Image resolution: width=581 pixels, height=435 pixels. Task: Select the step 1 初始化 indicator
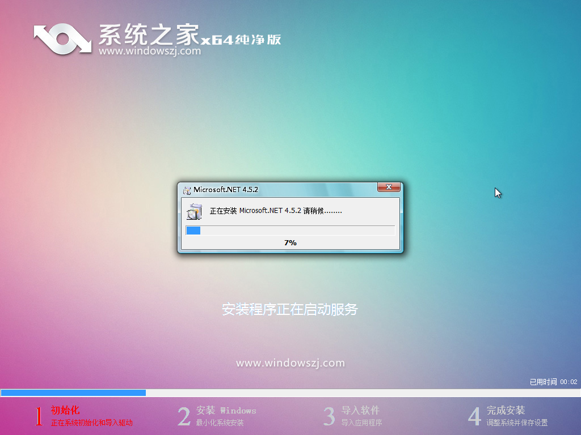(x=37, y=415)
